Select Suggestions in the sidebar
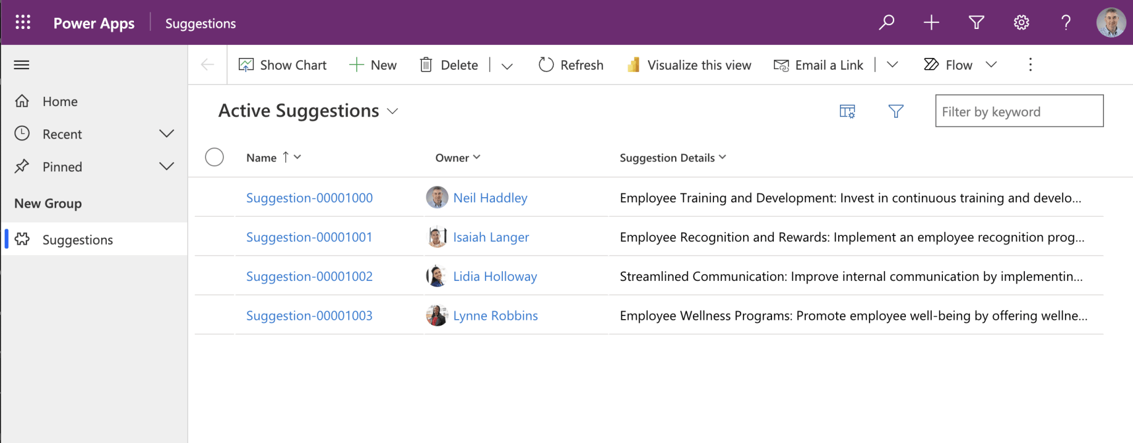Image resolution: width=1133 pixels, height=443 pixels. point(78,240)
